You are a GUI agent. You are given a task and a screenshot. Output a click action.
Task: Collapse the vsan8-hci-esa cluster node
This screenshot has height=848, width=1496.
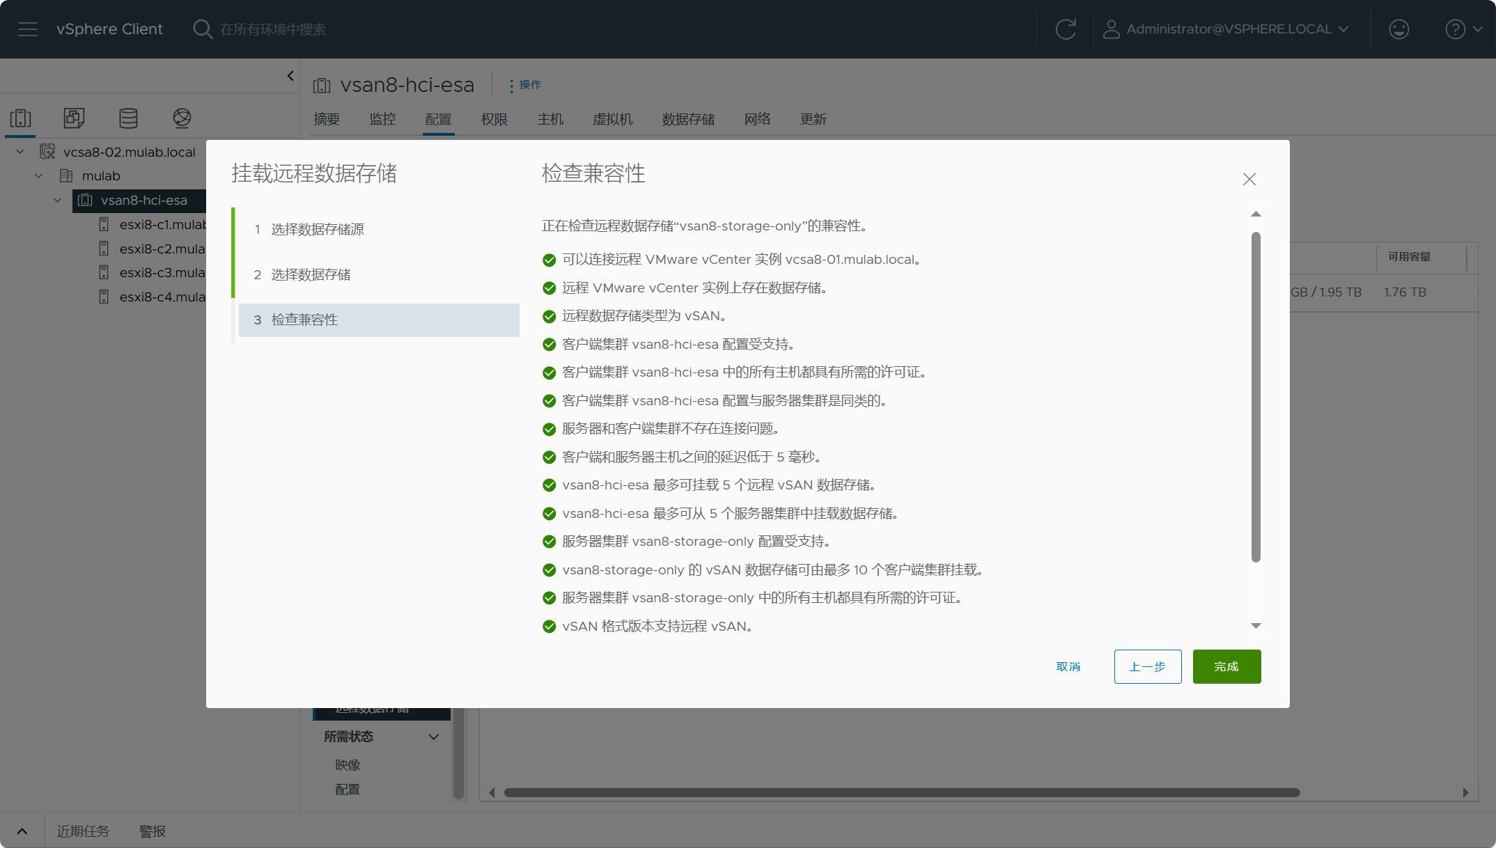(x=58, y=201)
